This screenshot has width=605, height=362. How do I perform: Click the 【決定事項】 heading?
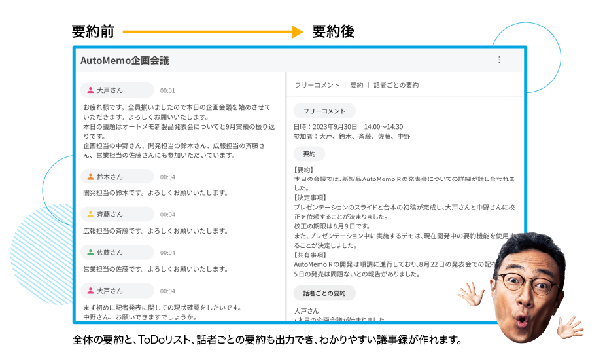[x=310, y=198]
